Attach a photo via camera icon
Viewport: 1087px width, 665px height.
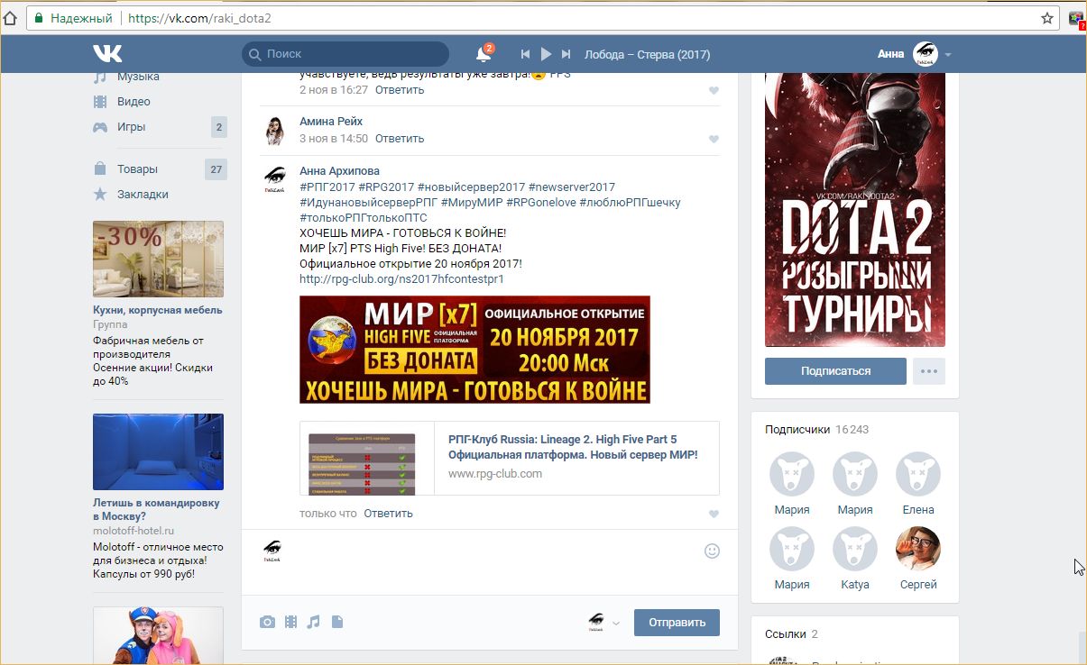[x=267, y=622]
